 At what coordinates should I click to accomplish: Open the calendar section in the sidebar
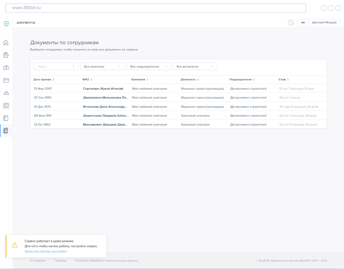pyautogui.click(x=6, y=106)
